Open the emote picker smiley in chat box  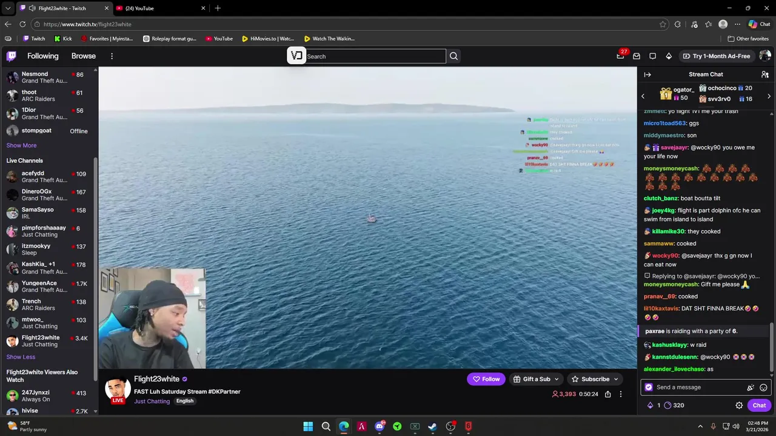pyautogui.click(x=763, y=388)
